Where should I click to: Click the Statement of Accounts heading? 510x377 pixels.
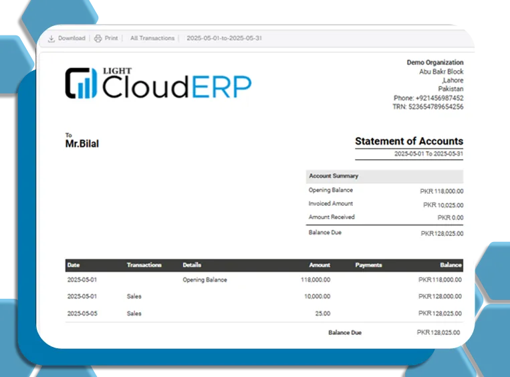409,141
